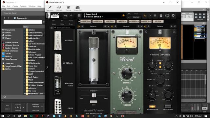Click the SAVE AS button
This screenshot has height=118, width=210.
[136, 17]
